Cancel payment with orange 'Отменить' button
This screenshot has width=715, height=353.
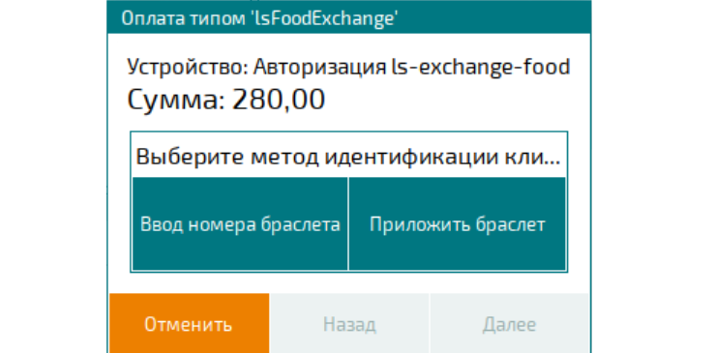click(189, 323)
